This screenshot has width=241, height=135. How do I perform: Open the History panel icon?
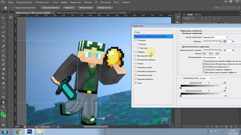pyautogui.click(x=178, y=17)
